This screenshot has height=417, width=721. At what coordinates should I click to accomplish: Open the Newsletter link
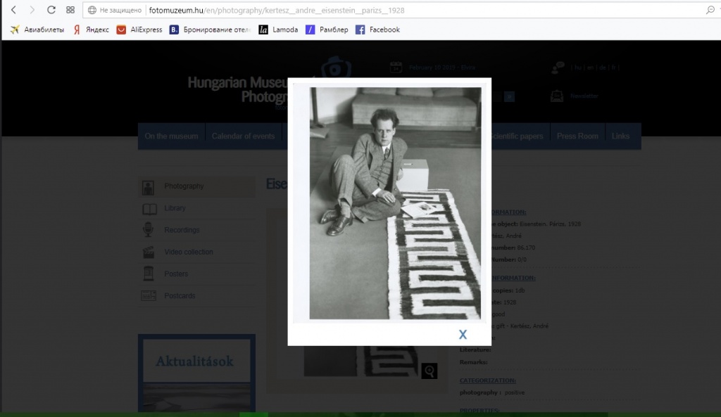click(584, 96)
